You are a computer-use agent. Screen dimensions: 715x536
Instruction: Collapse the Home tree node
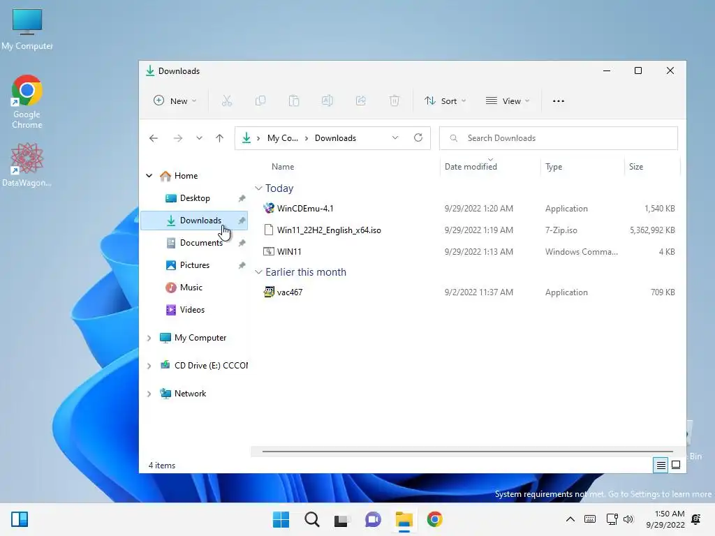point(149,175)
